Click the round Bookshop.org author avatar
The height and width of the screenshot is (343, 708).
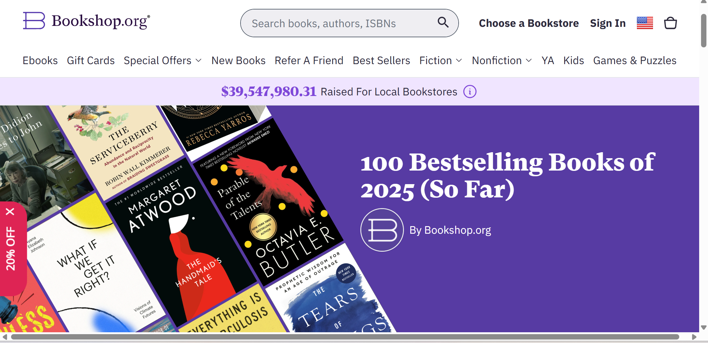382,230
